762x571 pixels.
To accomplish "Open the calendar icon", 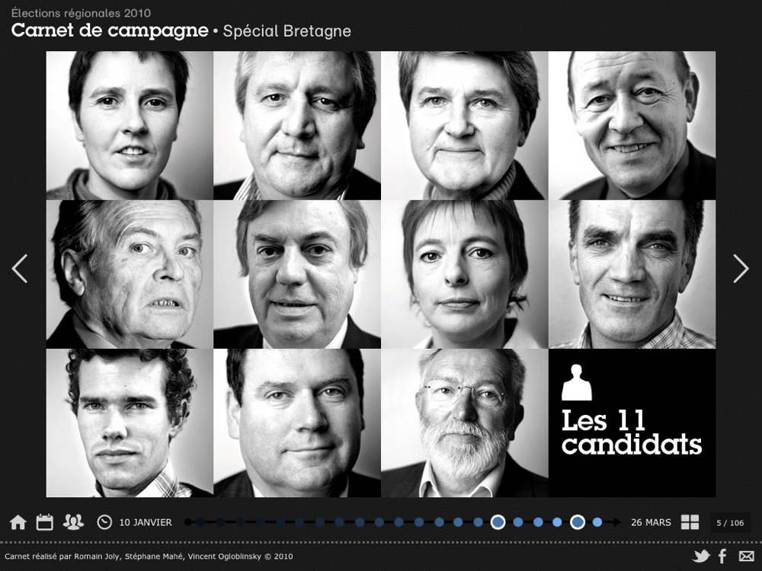I will pyautogui.click(x=45, y=522).
